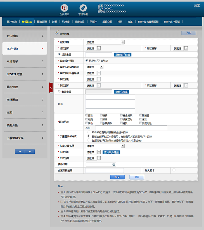Image resolution: width=204 pixels, height=230 pixels.
Task: Check the 加入範本 checkbox
Action: click(x=174, y=170)
